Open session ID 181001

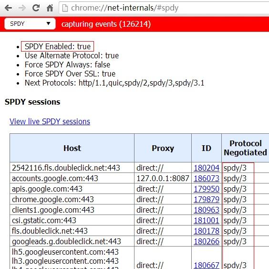coord(207,220)
